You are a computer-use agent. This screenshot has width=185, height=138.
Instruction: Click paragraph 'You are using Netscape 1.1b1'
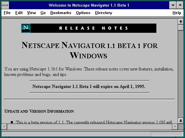pyautogui.click(x=89, y=72)
